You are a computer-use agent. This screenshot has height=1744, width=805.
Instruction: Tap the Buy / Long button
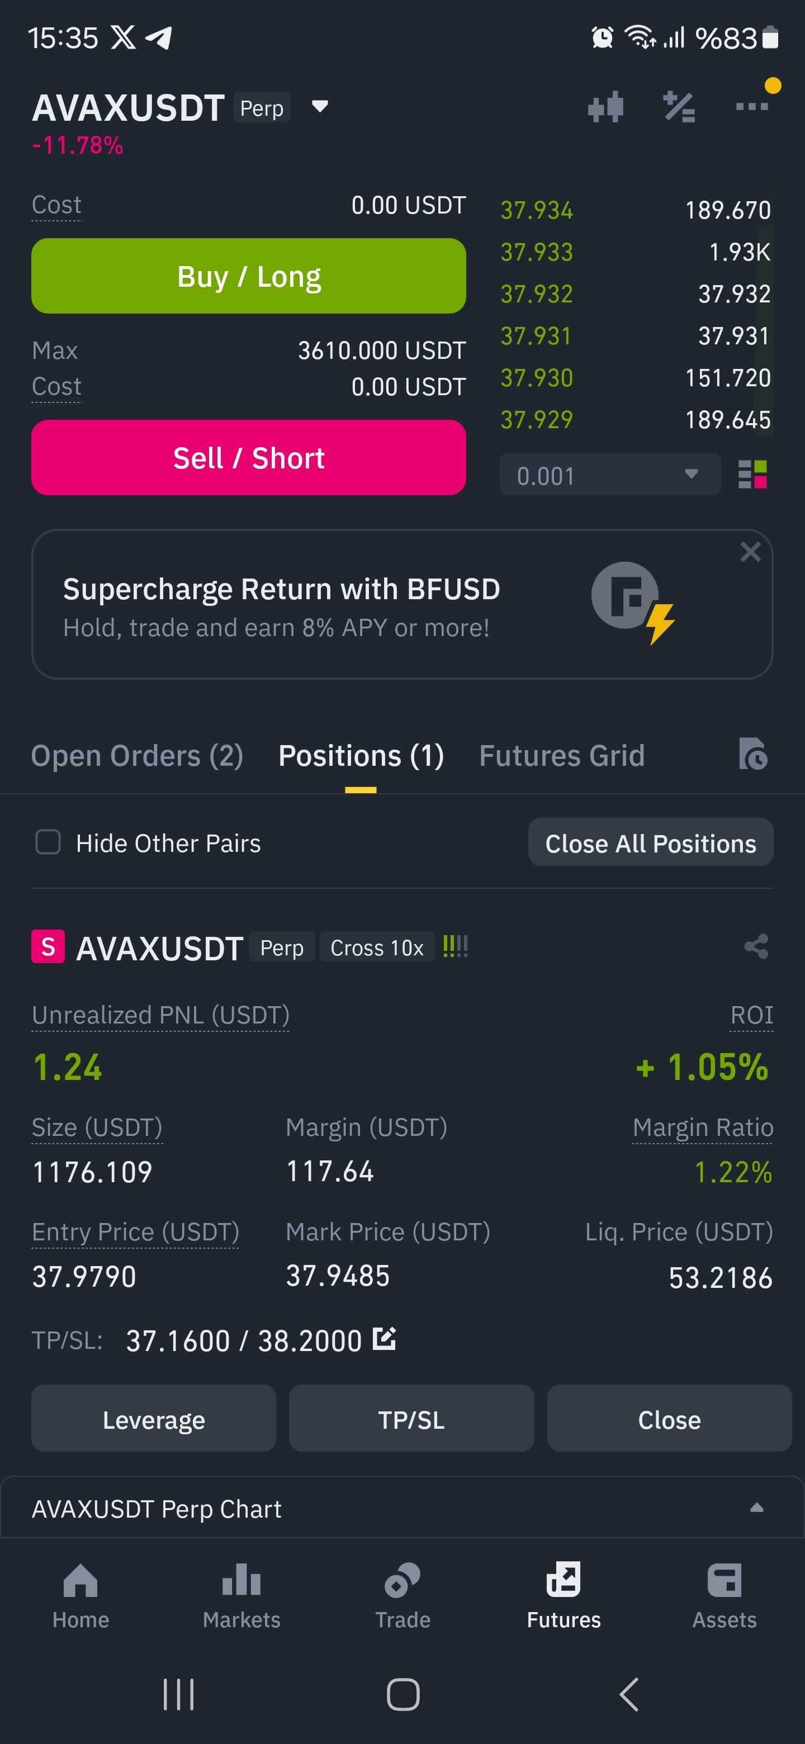(x=248, y=276)
